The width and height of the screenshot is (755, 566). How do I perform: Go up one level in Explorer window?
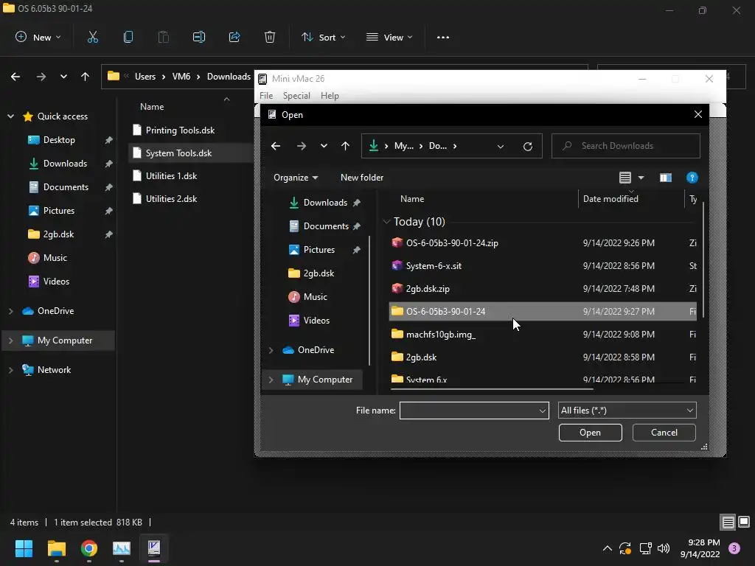[86, 77]
